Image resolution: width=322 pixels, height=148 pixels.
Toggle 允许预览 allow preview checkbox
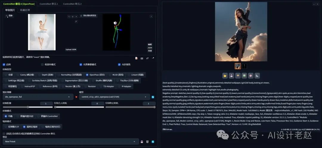pyautogui.click(x=119, y=64)
